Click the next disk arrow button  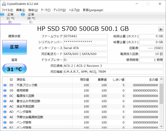161,29
